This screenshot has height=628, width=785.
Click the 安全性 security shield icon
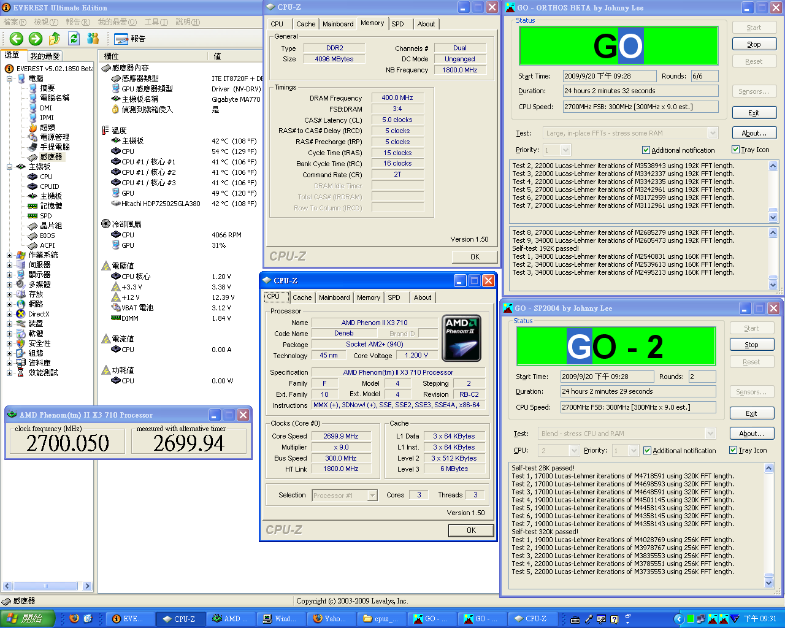coord(21,343)
